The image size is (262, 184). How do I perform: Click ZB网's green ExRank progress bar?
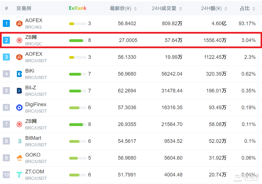tap(76, 40)
